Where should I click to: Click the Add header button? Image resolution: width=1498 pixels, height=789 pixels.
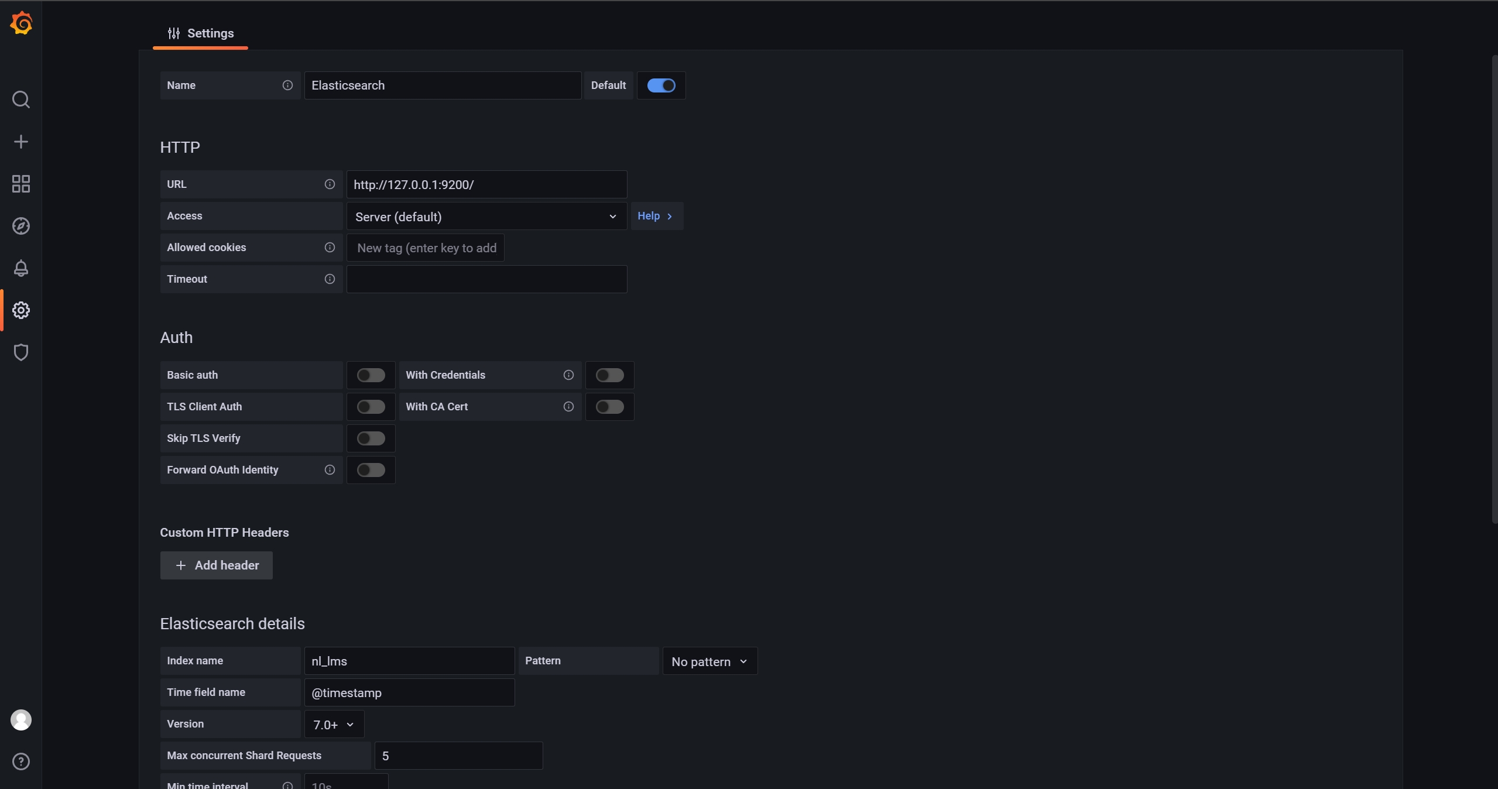(x=217, y=565)
